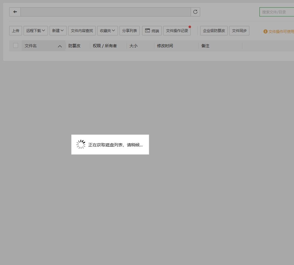Toggle the 文件名 sort arrow
This screenshot has height=265, width=294.
[60, 46]
